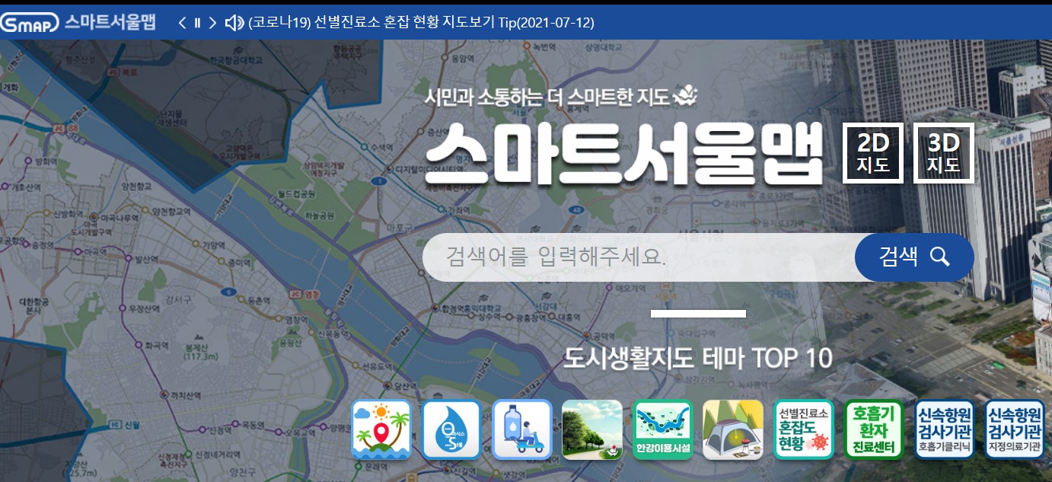Click the 검색 search button

(914, 257)
